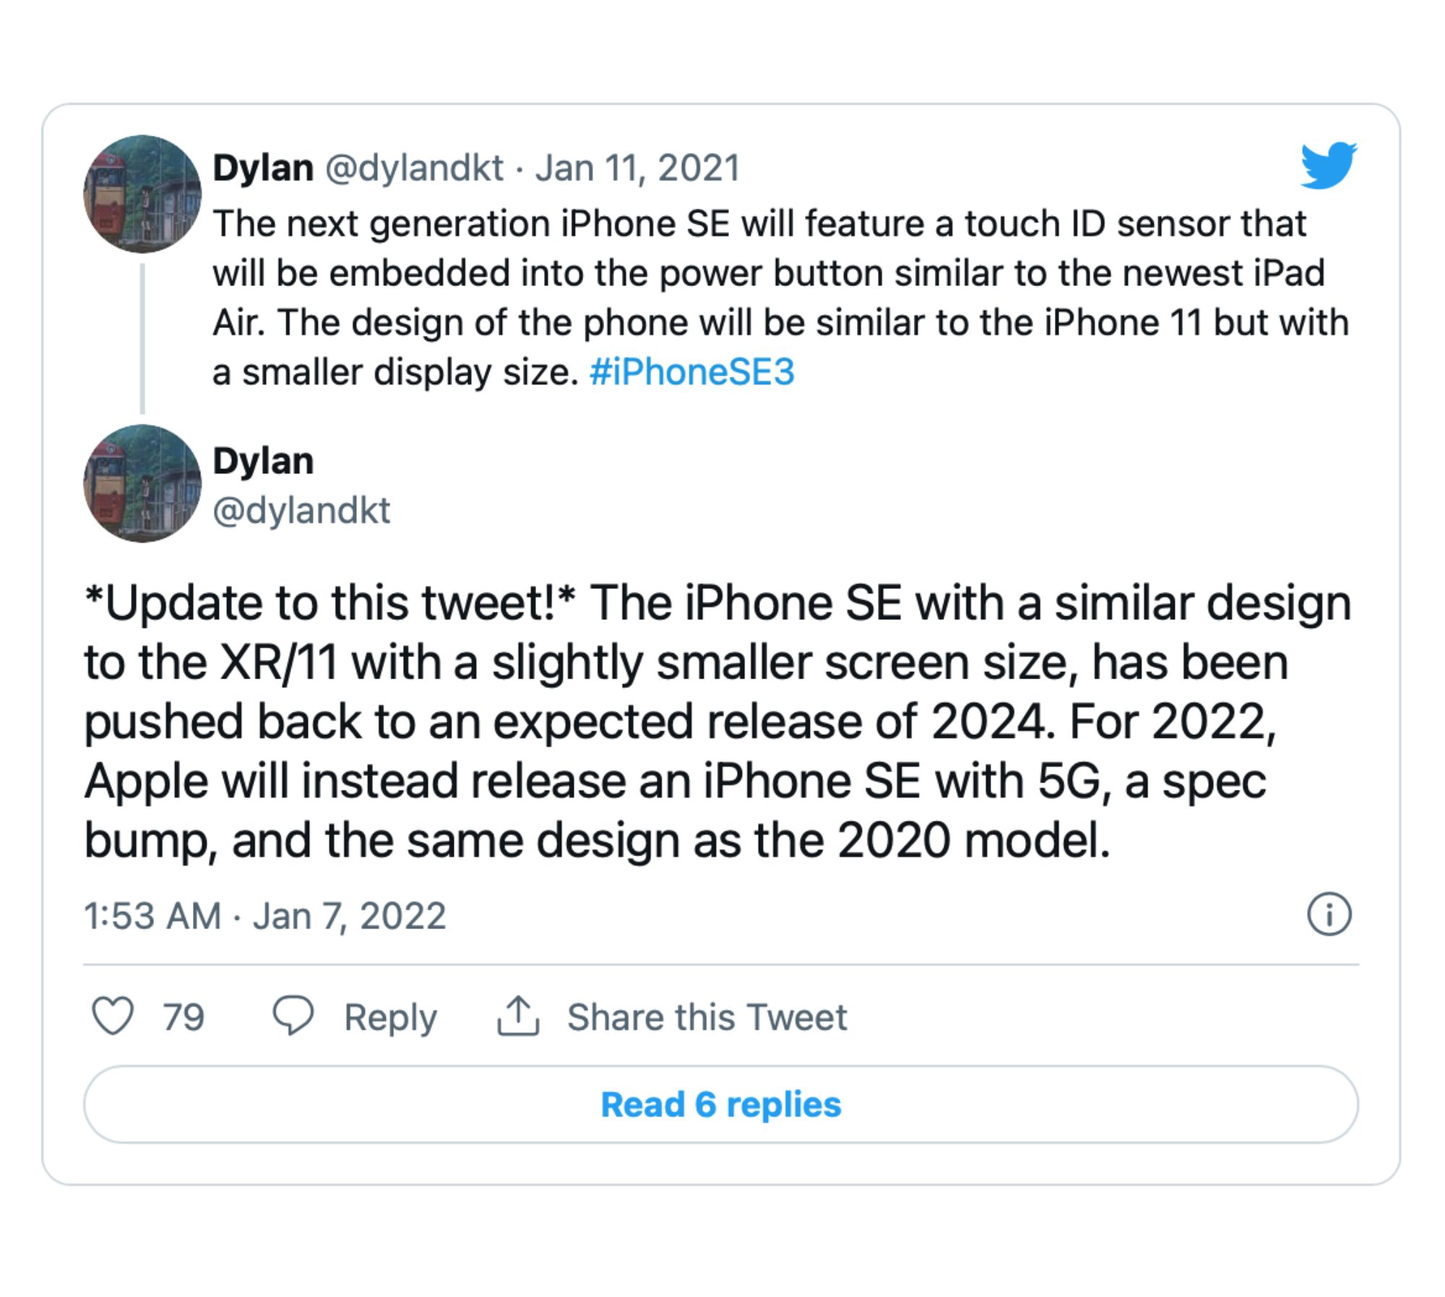Click the bold Dylan name on the update tweet
This screenshot has height=1297, width=1445.
click(263, 461)
